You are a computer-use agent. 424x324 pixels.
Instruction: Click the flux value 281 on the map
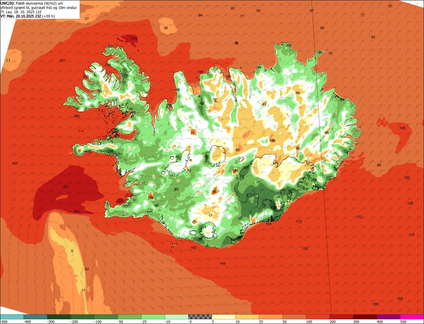point(77,212)
